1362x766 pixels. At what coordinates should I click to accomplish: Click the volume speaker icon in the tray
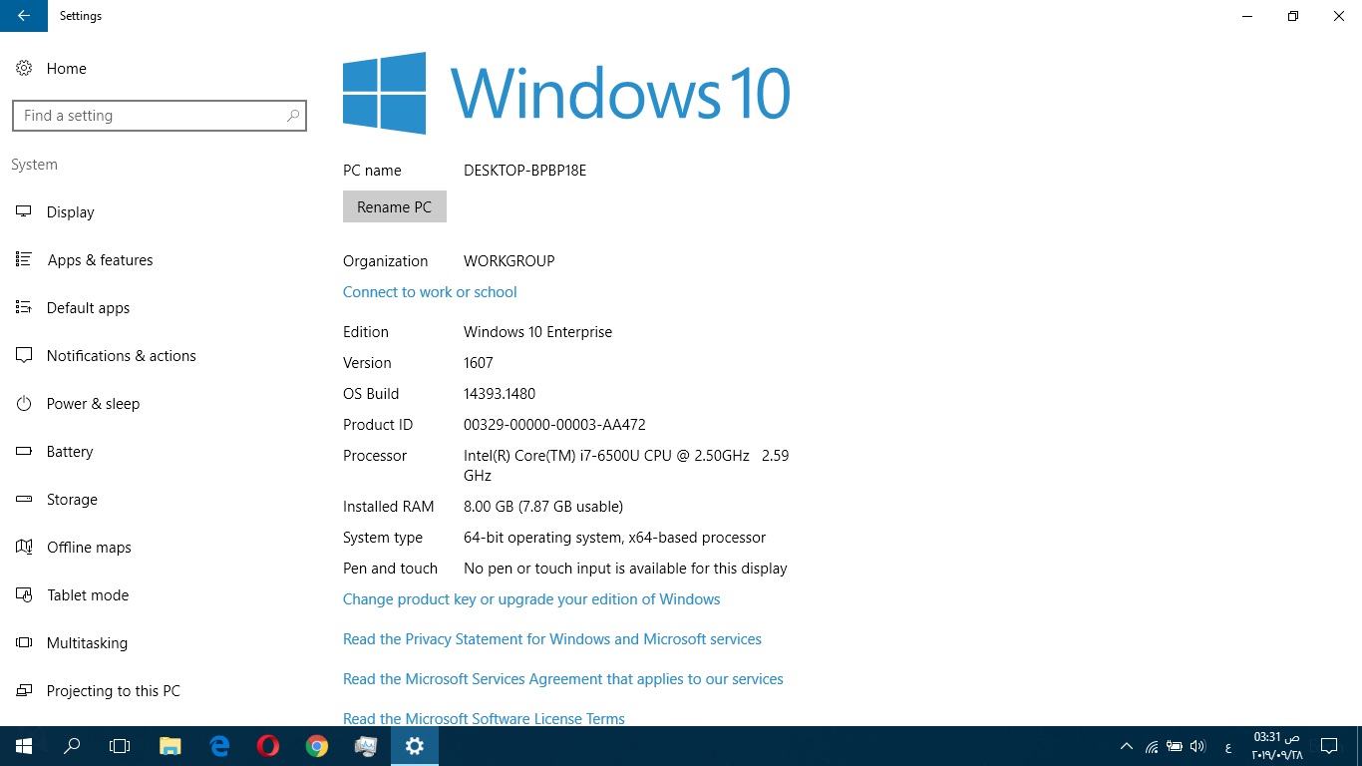(x=1197, y=745)
